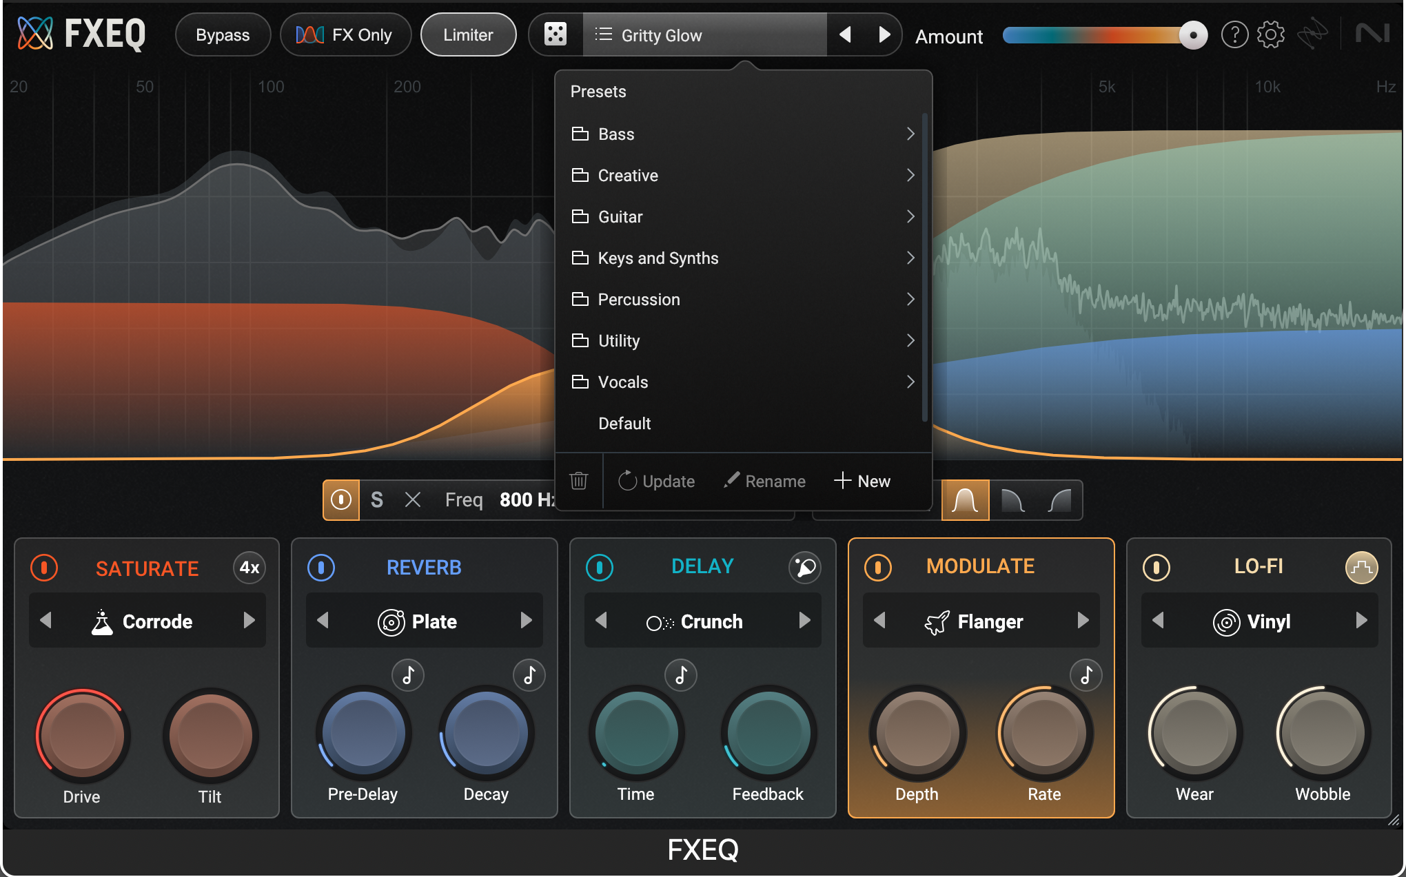This screenshot has width=1406, height=877.
Task: Click the Lo-Fi stepped mode icon
Action: [1361, 568]
